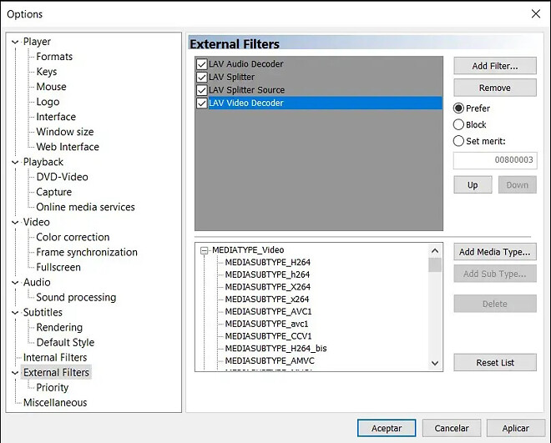Toggle the LAV Splitter Source checkbox
This screenshot has height=443, width=551.
point(201,90)
